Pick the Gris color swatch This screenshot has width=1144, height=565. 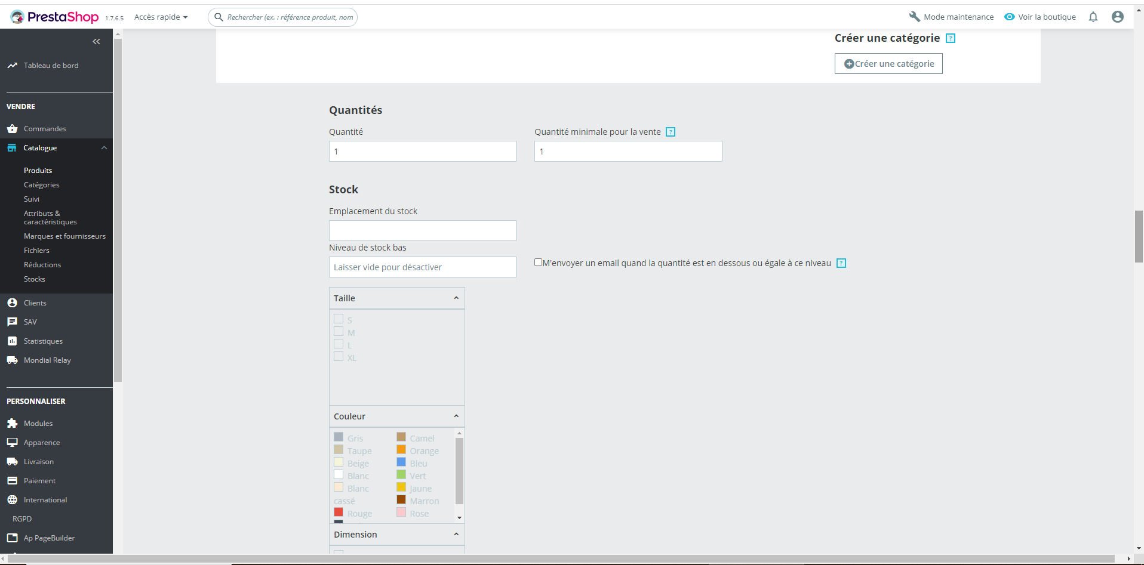click(339, 437)
